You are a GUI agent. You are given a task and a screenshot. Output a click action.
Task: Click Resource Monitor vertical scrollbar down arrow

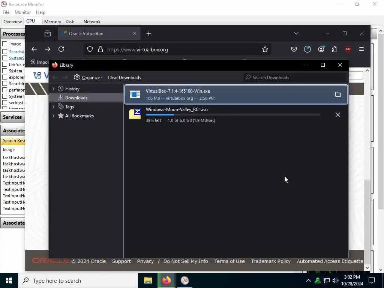tap(381, 270)
